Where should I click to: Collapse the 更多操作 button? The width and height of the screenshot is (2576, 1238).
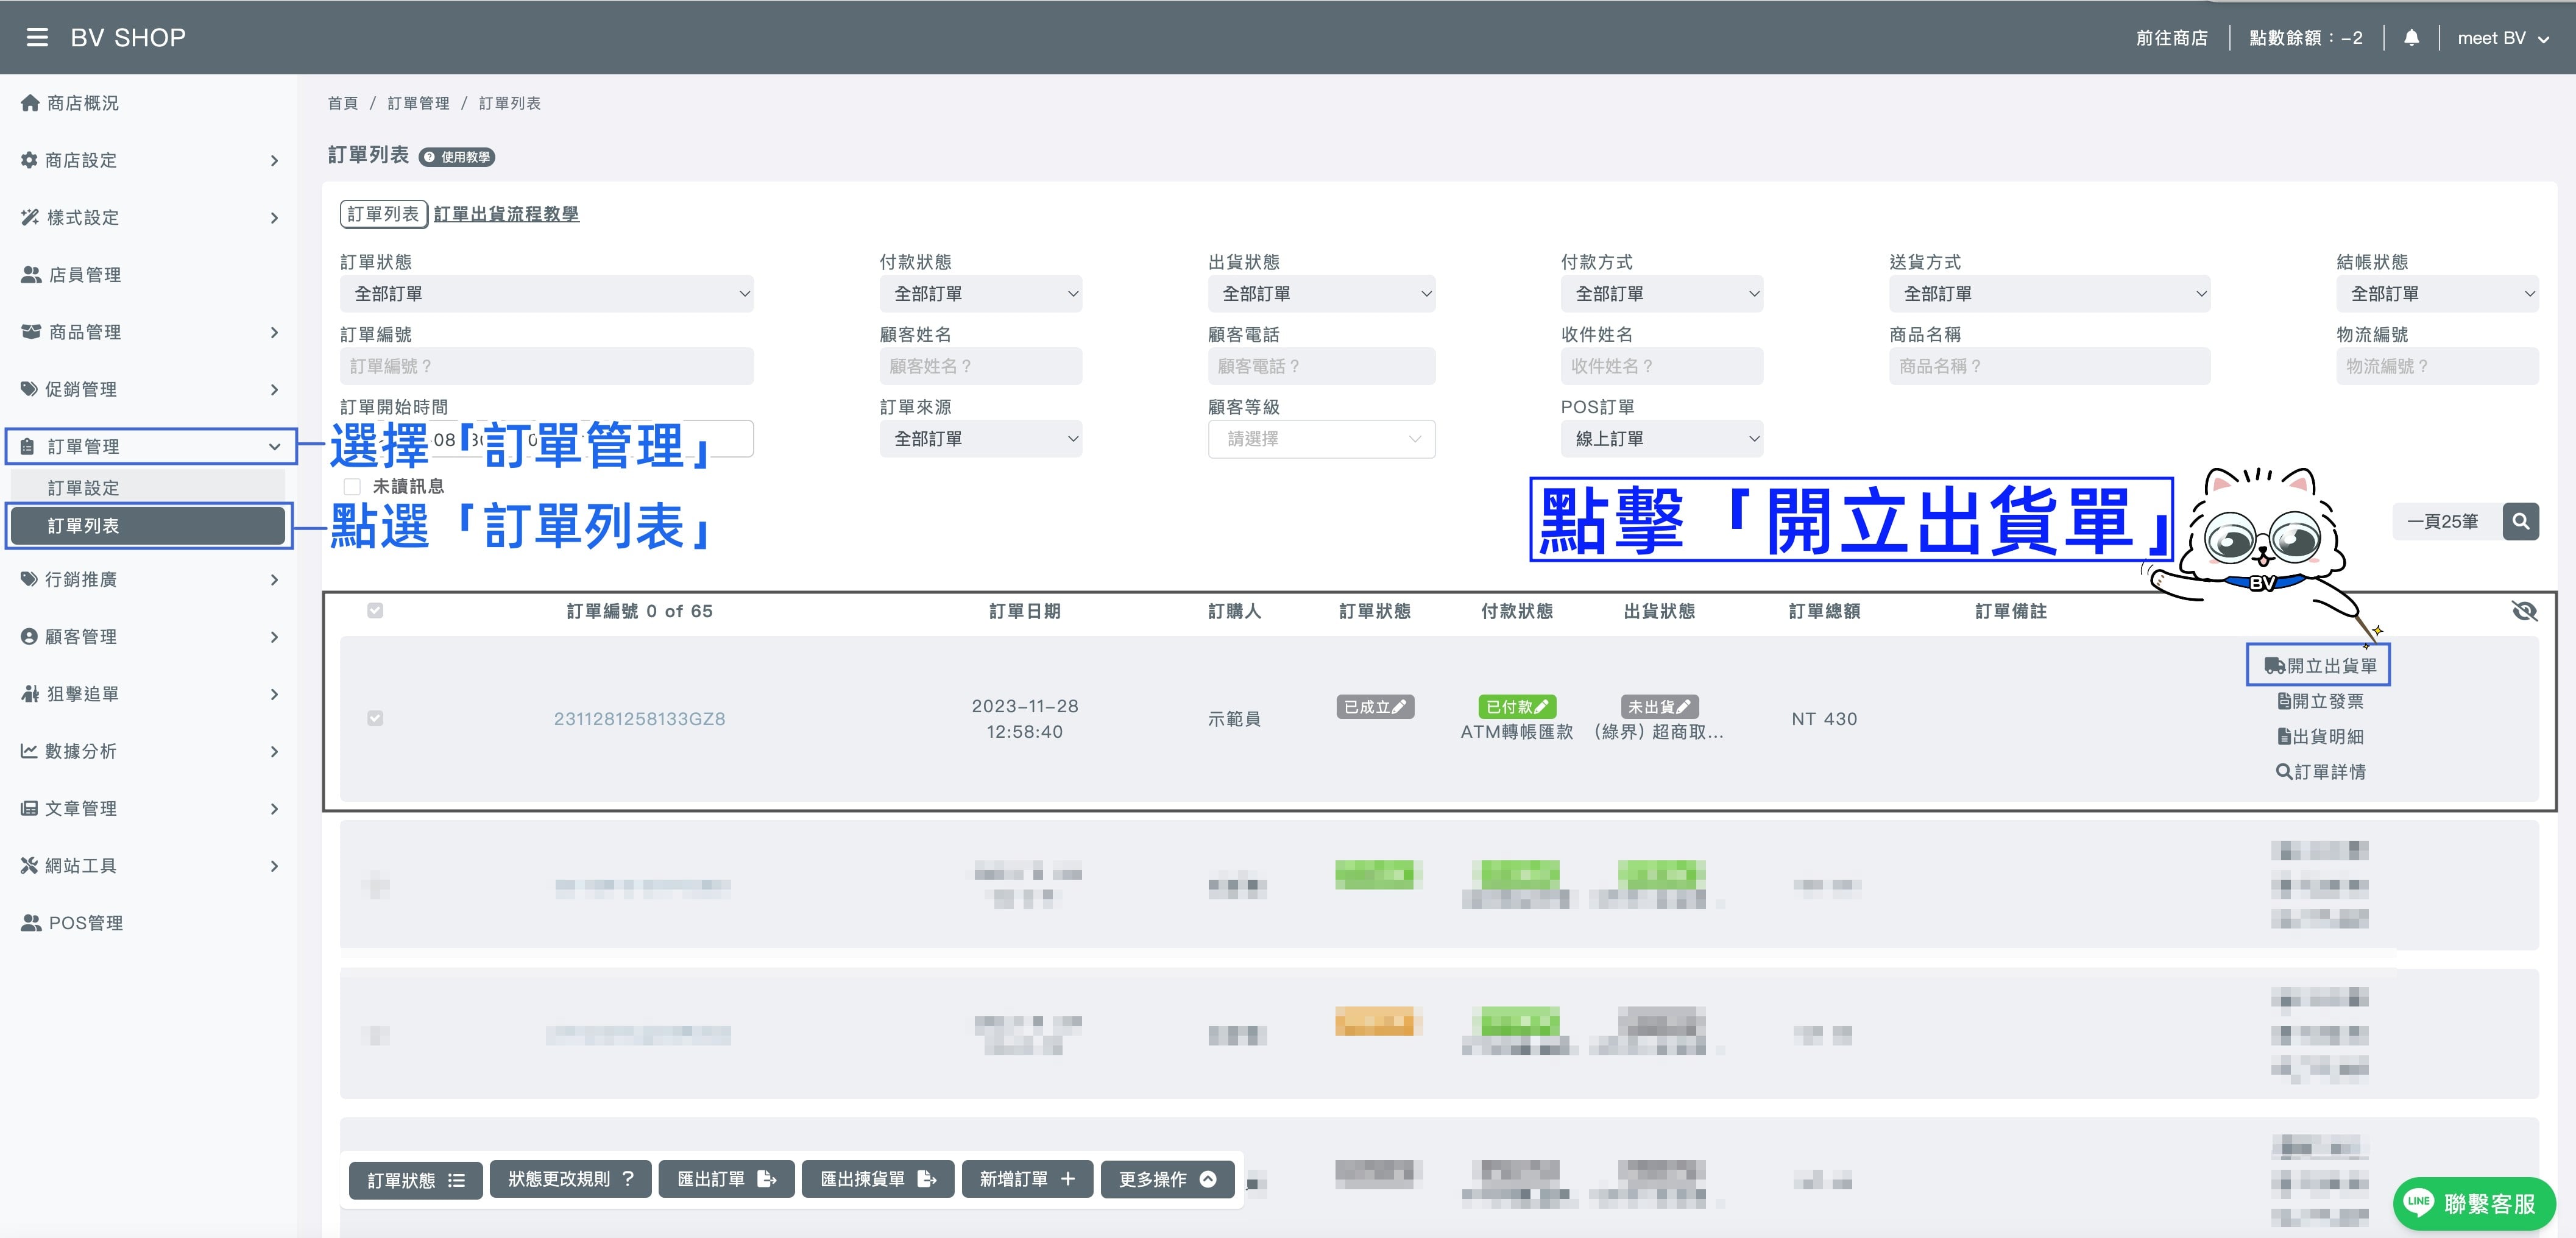[x=1168, y=1179]
